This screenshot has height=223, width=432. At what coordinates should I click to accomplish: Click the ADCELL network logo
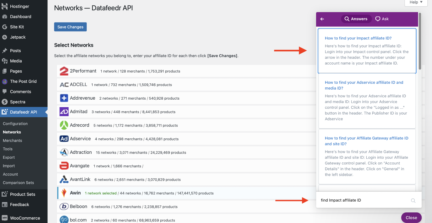point(64,85)
